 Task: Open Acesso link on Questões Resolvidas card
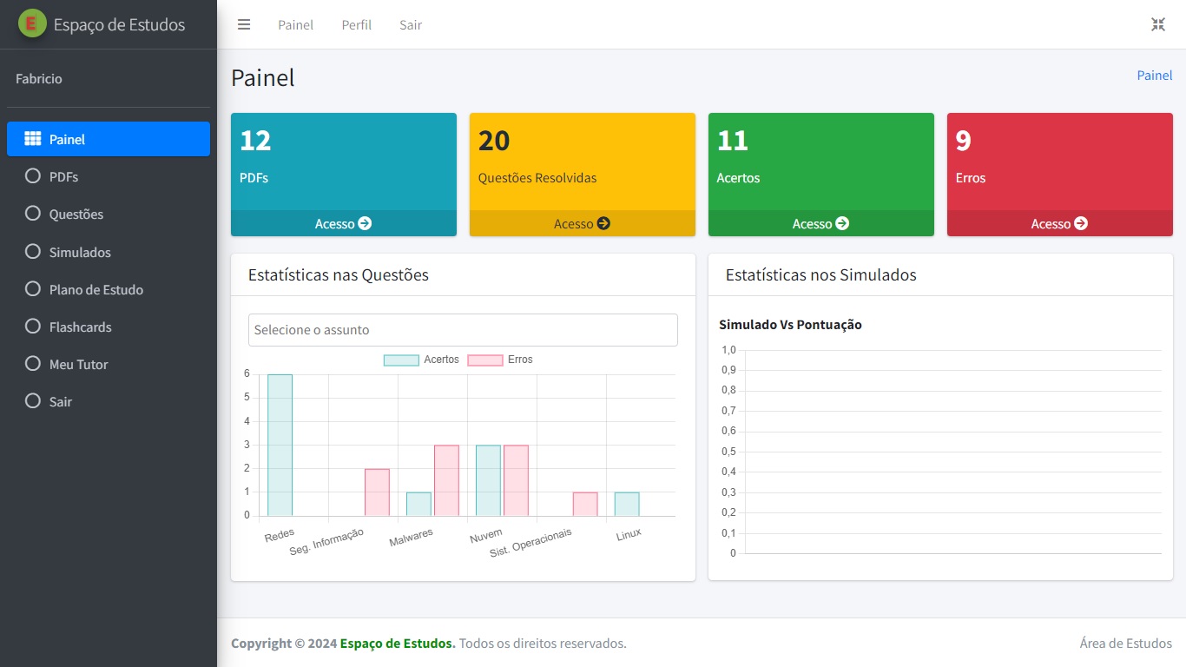pos(582,223)
